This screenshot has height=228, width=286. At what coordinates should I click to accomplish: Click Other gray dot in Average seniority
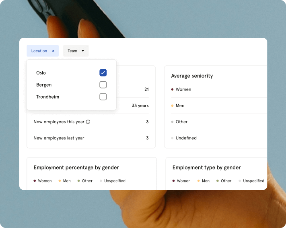click(x=172, y=122)
